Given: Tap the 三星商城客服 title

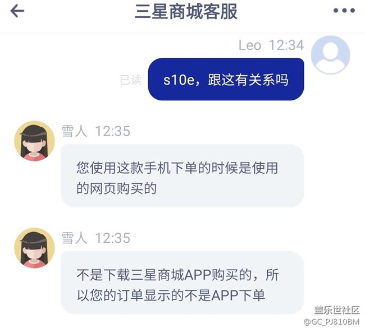Looking at the screenshot, I should [186, 11].
